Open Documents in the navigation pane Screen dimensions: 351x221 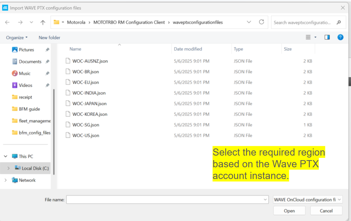pos(30,62)
